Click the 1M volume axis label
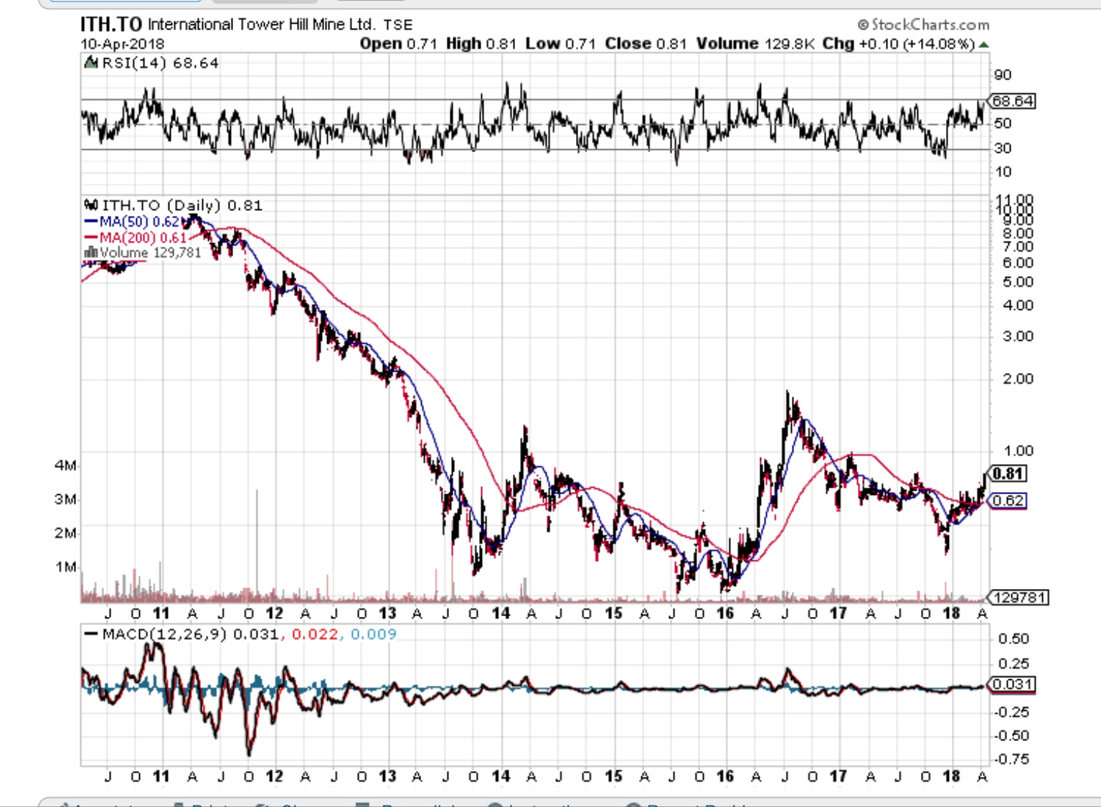Image resolution: width=1101 pixels, height=807 pixels. tap(65, 567)
